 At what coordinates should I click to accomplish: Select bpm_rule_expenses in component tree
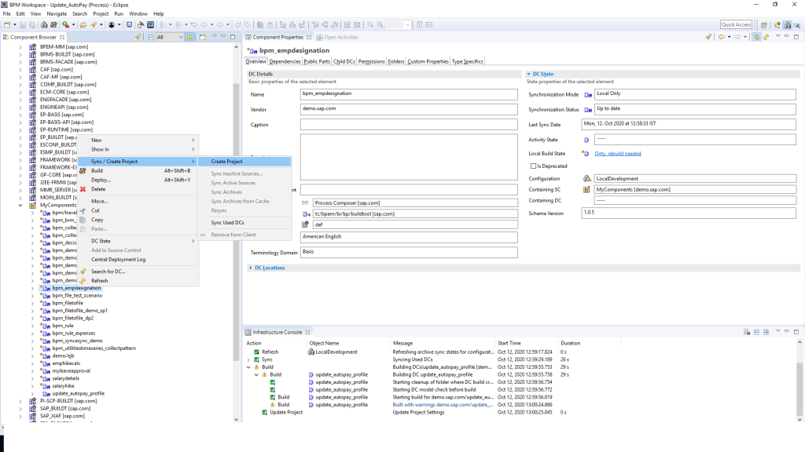[73, 333]
